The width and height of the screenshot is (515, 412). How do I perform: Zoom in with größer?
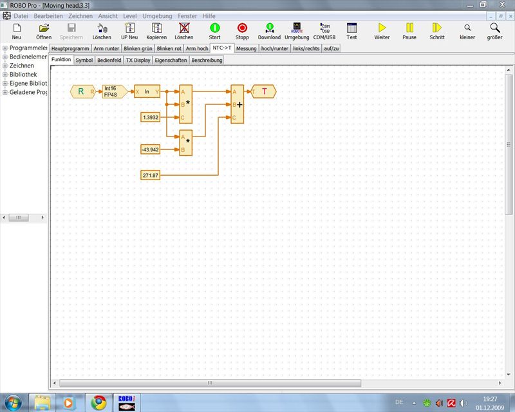coord(494,32)
